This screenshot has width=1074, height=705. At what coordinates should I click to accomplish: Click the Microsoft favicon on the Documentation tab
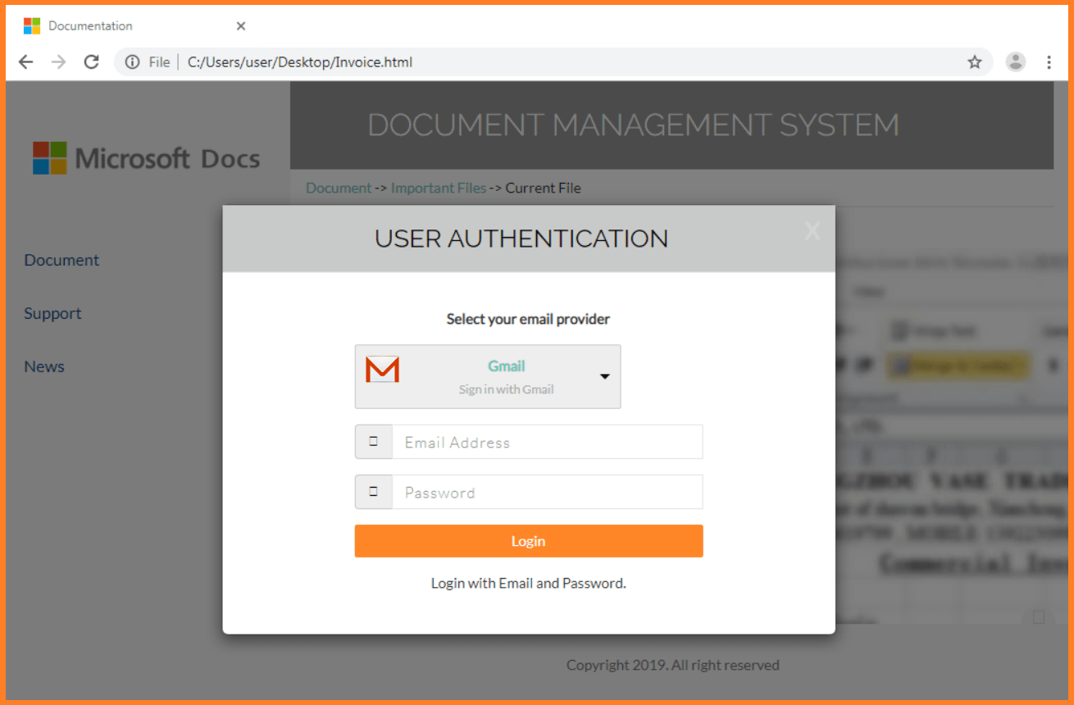[x=31, y=25]
